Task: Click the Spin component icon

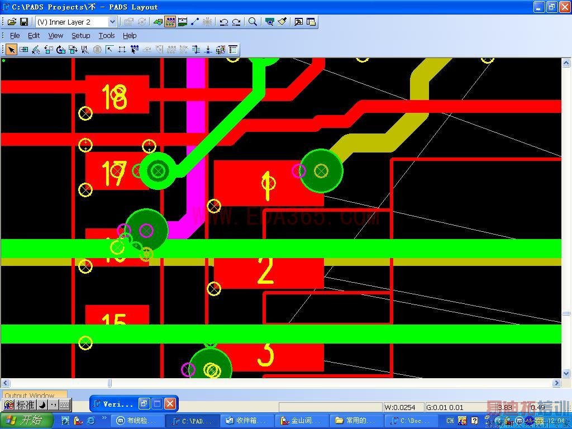Action: click(60, 49)
